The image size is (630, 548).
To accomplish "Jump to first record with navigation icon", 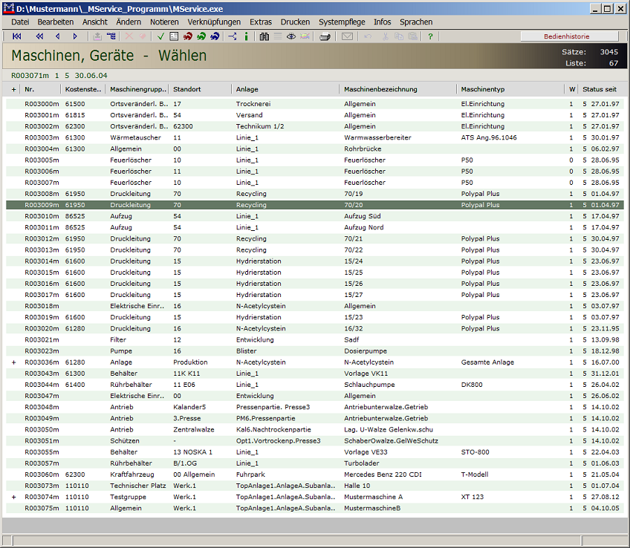I will [x=17, y=36].
